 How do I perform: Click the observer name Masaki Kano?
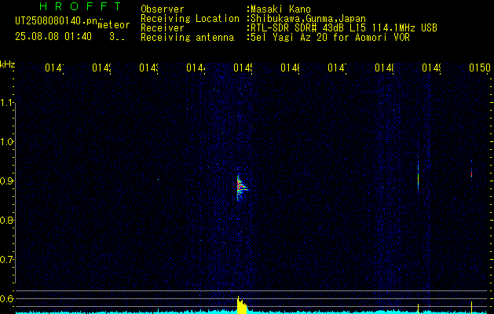(280, 9)
